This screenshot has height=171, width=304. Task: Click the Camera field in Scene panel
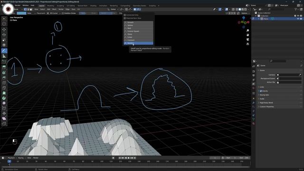(x=289, y=75)
